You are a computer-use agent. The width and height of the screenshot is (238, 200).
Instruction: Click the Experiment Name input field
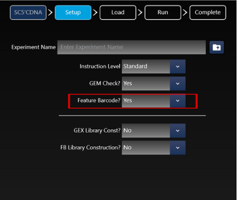pos(131,47)
